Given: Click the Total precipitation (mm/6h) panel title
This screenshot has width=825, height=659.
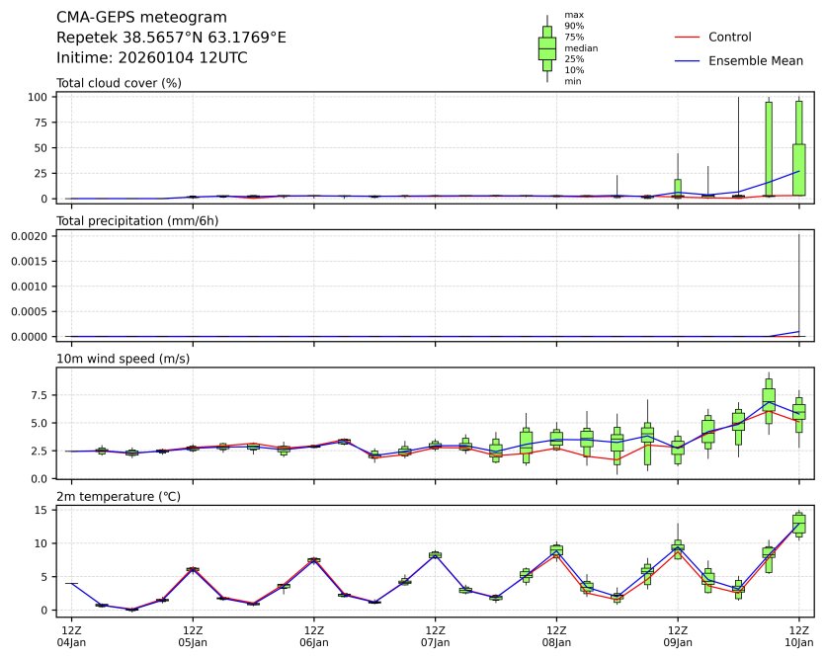Looking at the screenshot, I should (x=137, y=220).
